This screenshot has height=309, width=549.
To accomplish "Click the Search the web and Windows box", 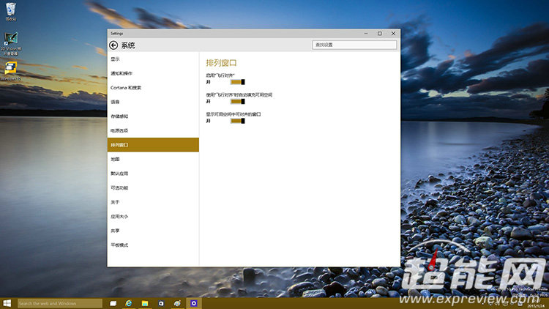I will pyautogui.click(x=59, y=303).
